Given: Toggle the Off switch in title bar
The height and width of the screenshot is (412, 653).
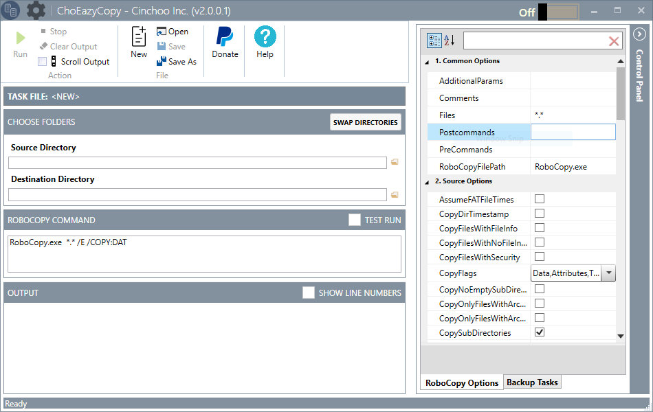Looking at the screenshot, I should point(558,12).
